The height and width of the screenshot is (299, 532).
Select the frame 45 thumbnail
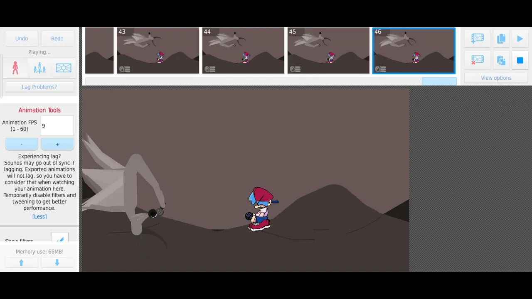click(x=328, y=50)
